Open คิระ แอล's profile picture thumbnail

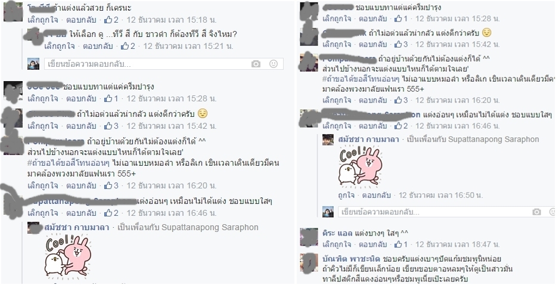309,237
